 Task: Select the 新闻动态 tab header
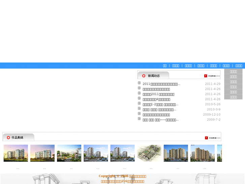[x=153, y=76]
